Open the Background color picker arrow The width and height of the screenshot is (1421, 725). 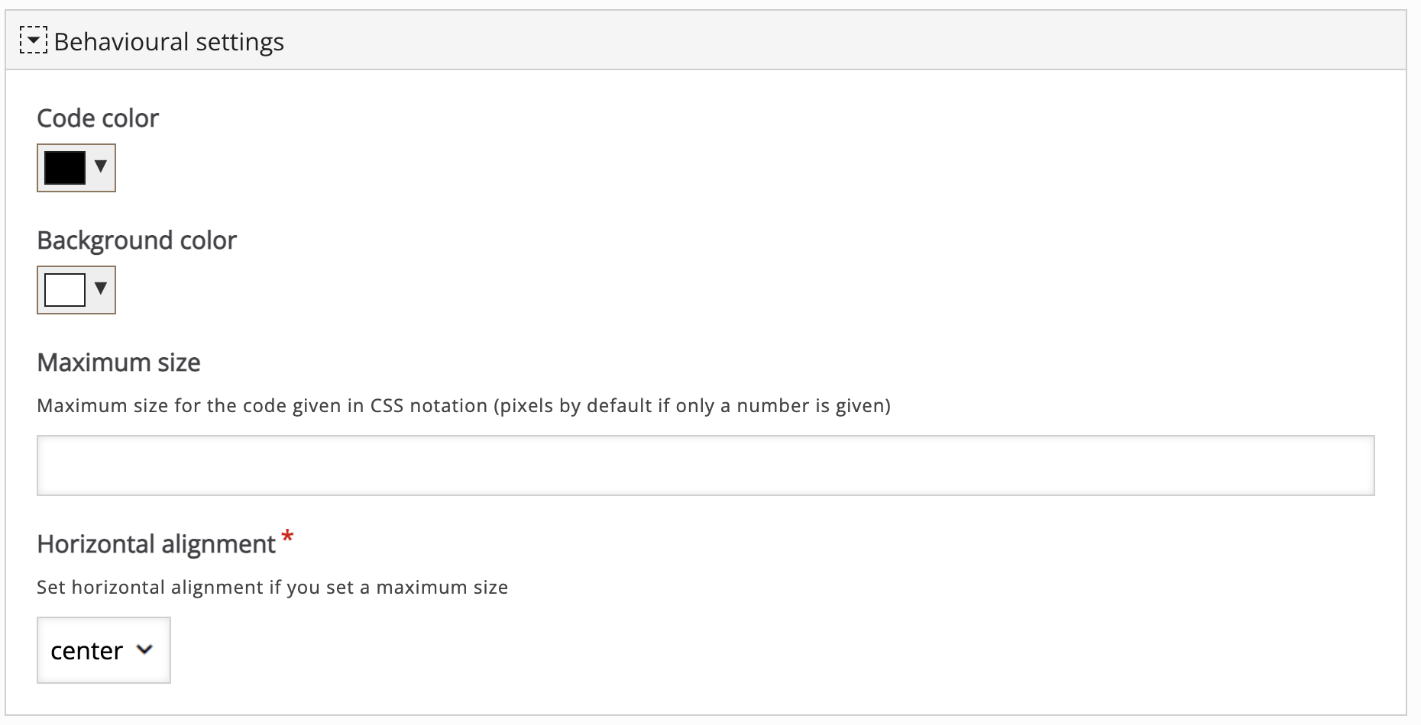click(x=100, y=288)
